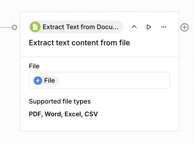Click the description "Extract text content from file"
Image resolution: width=195 pixels, height=143 pixels.
79,43
